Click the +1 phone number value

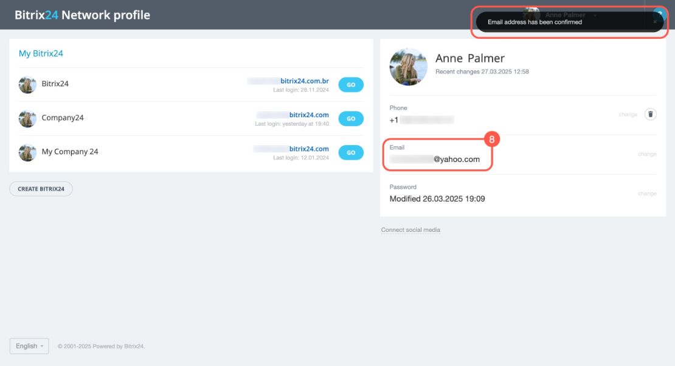421,120
